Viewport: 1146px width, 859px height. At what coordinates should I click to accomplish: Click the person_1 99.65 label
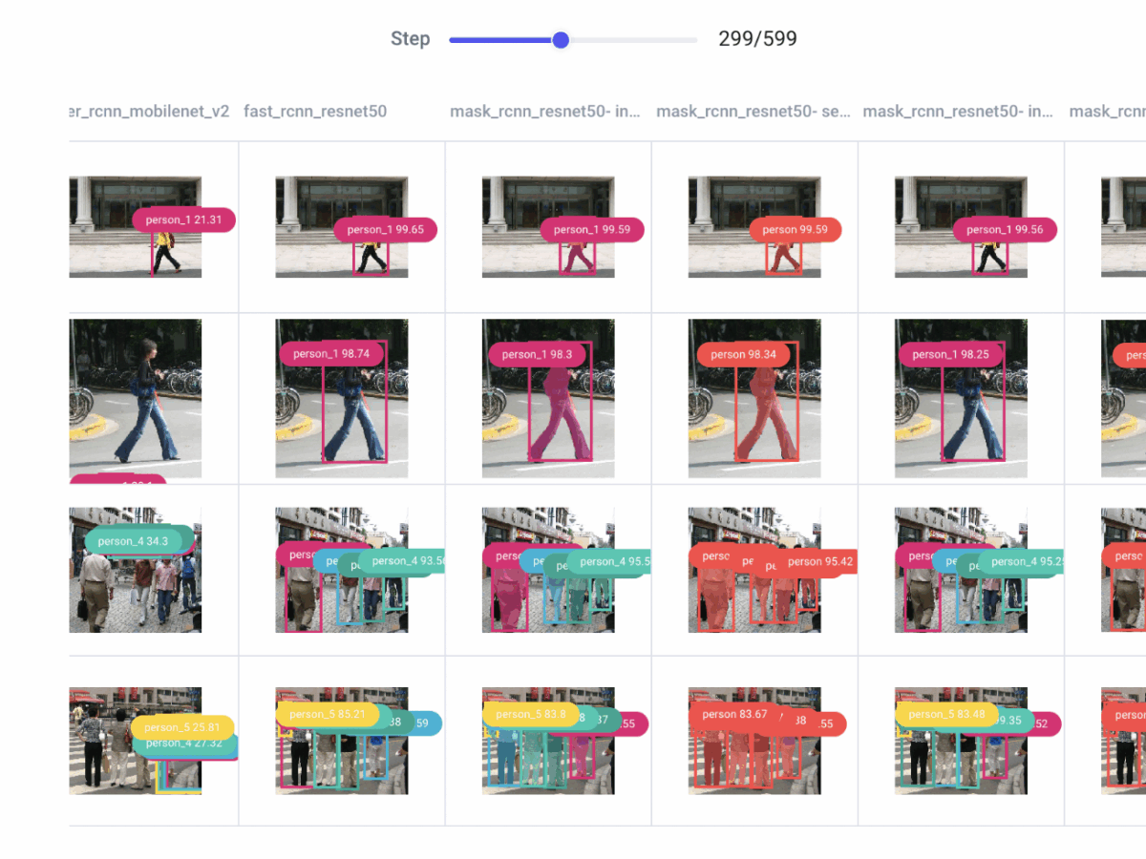[x=386, y=229]
